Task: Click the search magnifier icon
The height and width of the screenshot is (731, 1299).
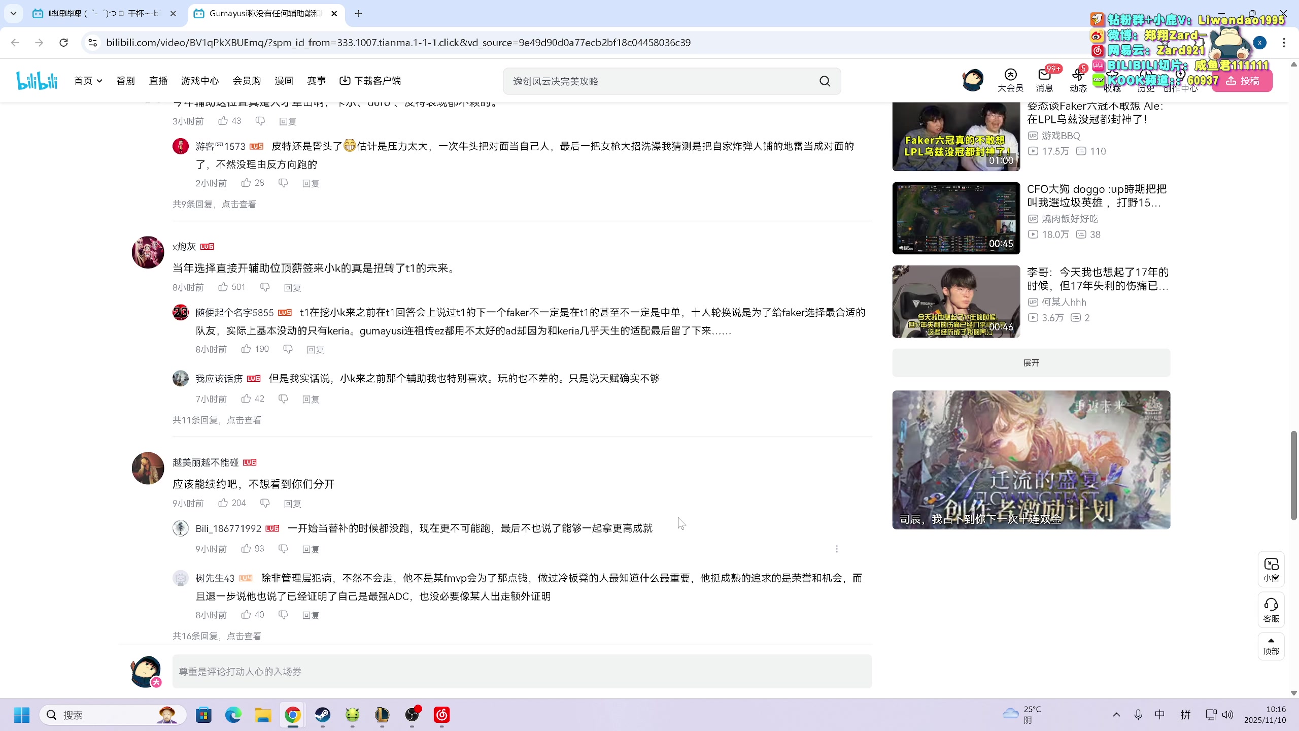Action: click(x=824, y=81)
